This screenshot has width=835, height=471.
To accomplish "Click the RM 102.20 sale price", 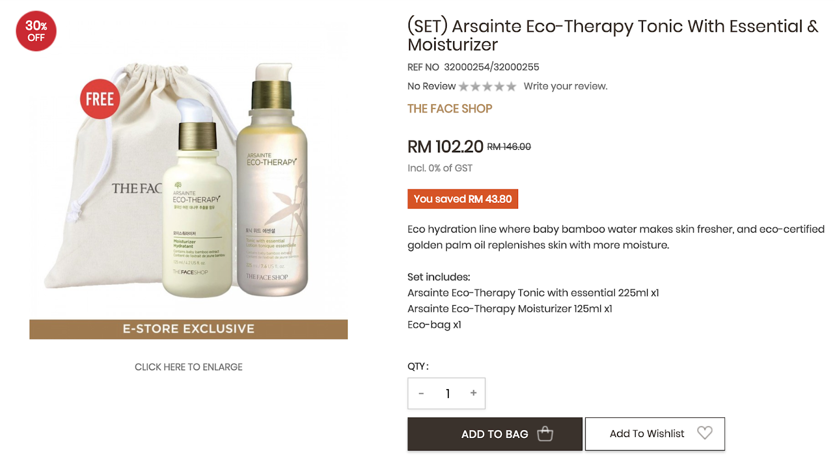I will click(446, 147).
